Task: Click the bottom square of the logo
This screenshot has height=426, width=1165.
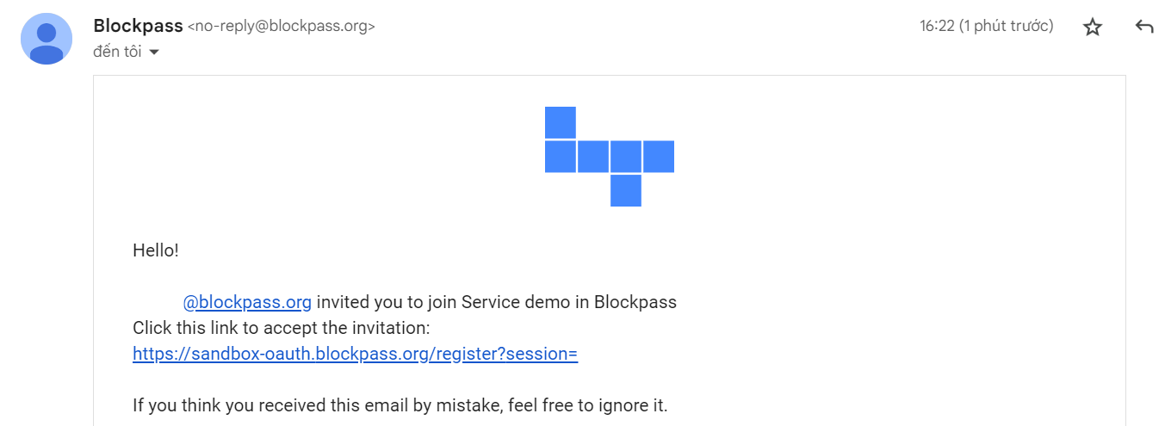Action: pyautogui.click(x=626, y=190)
